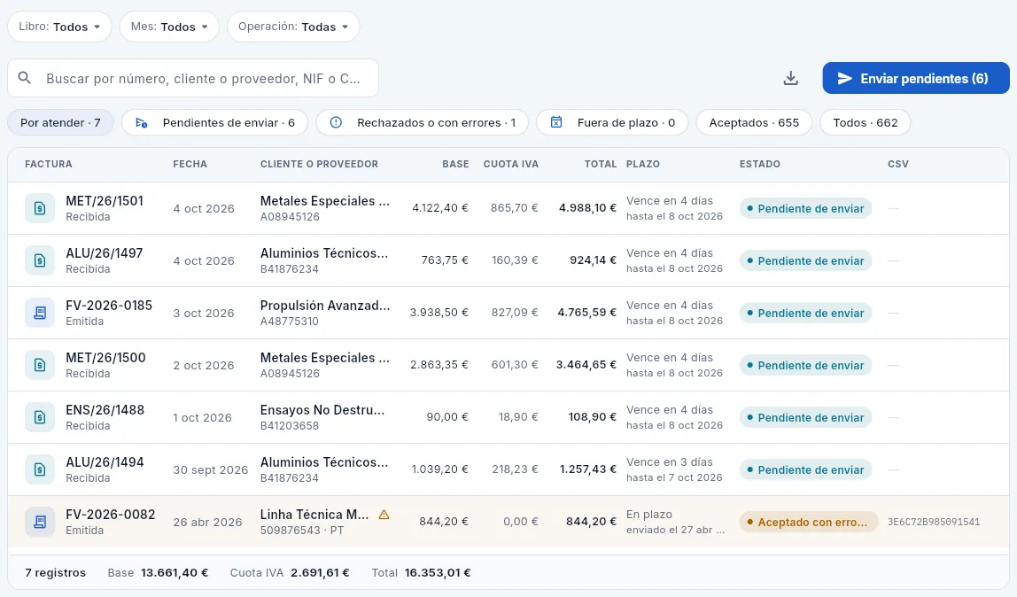Click the 30 sept 2026 date cell

(x=210, y=470)
